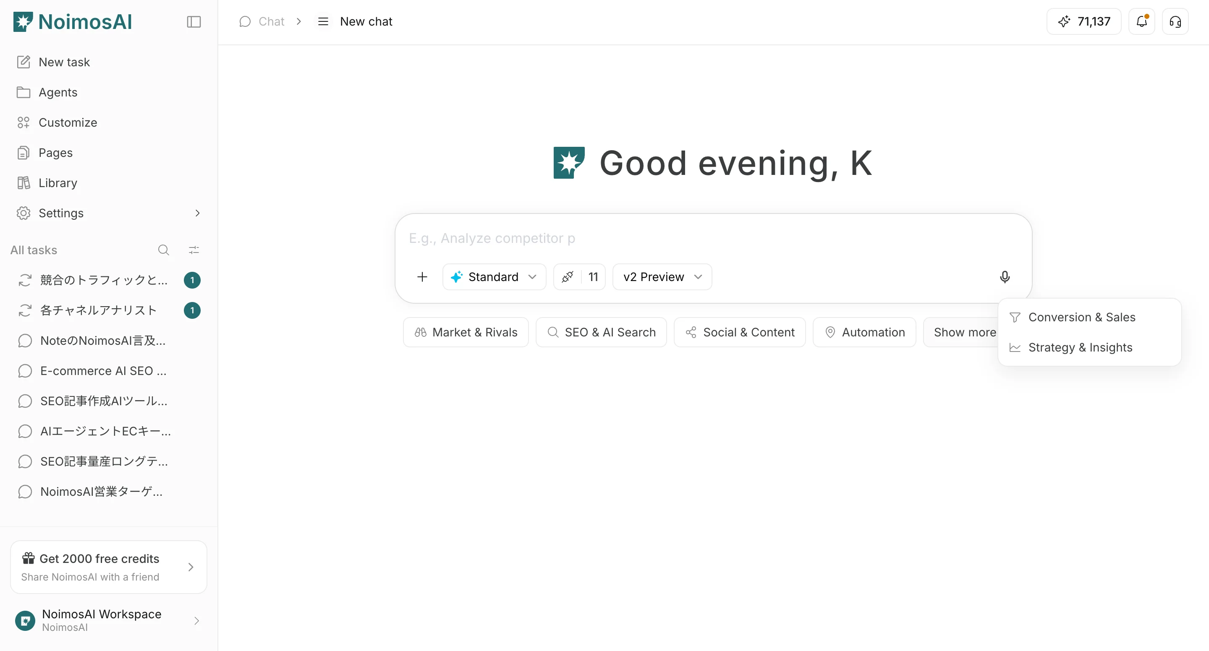The width and height of the screenshot is (1209, 651).
Task: Click the prompt input field
Action: pyautogui.click(x=713, y=238)
